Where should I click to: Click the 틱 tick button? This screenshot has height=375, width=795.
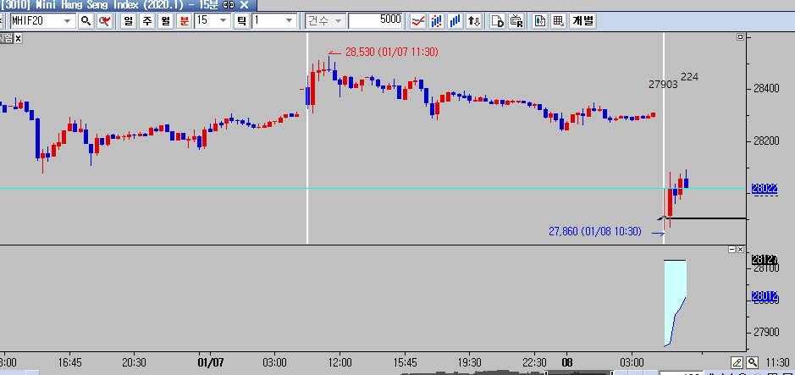tap(240, 19)
